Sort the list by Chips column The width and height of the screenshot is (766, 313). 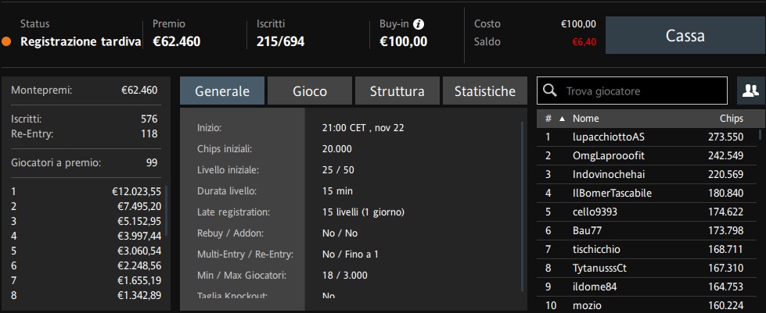pyautogui.click(x=732, y=119)
